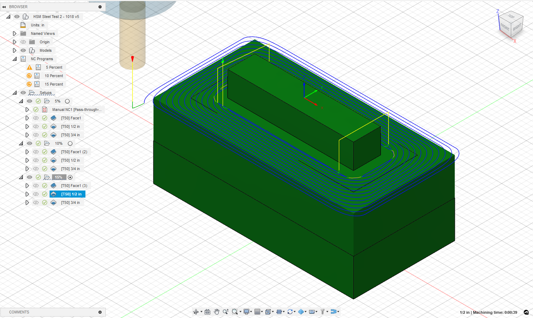The width and height of the screenshot is (533, 318).
Task: Click the G-code icon on Manual NC1
Action: (45, 109)
